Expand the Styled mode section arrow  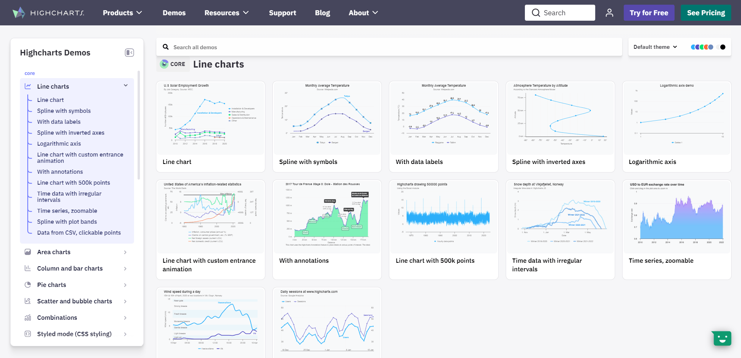point(125,335)
